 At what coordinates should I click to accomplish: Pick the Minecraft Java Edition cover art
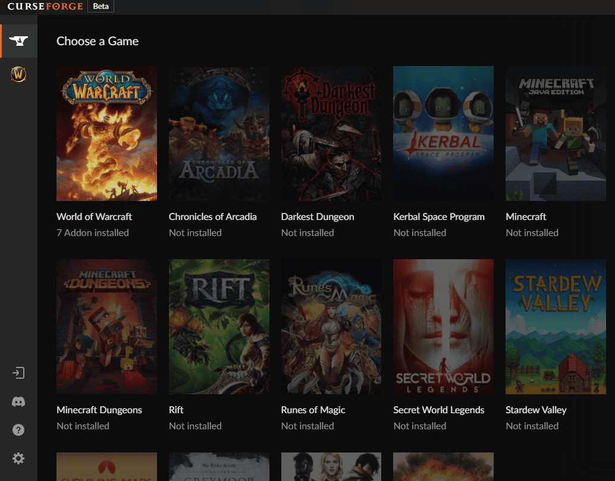(556, 133)
